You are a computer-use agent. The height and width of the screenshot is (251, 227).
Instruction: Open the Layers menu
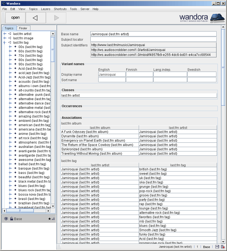click(x=45, y=9)
